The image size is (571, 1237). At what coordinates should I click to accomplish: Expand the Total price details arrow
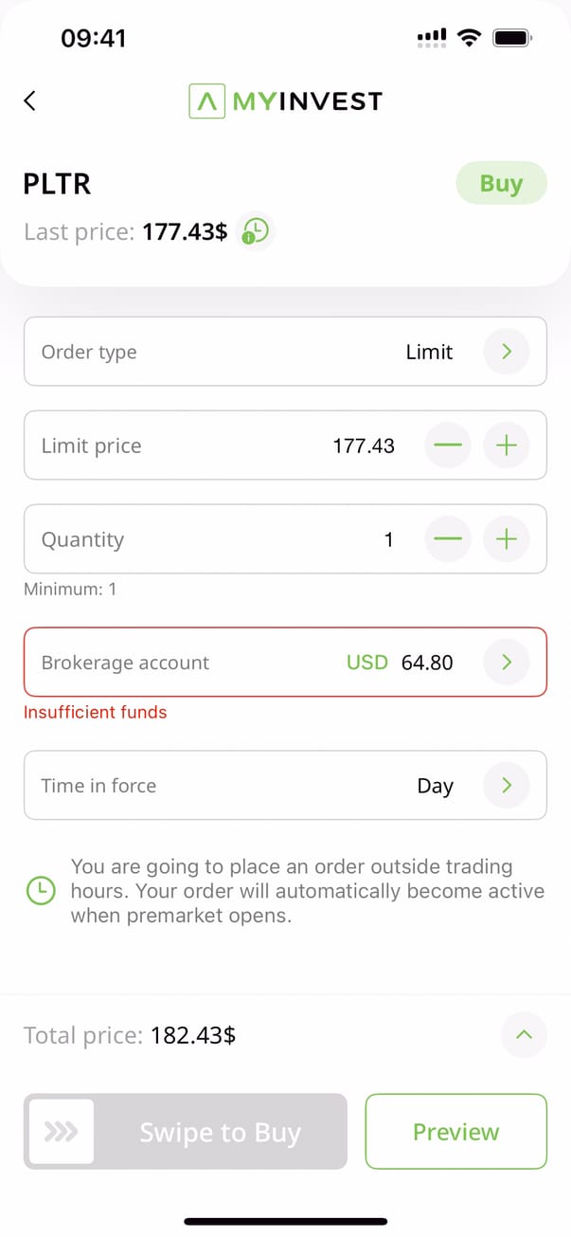(x=524, y=1035)
